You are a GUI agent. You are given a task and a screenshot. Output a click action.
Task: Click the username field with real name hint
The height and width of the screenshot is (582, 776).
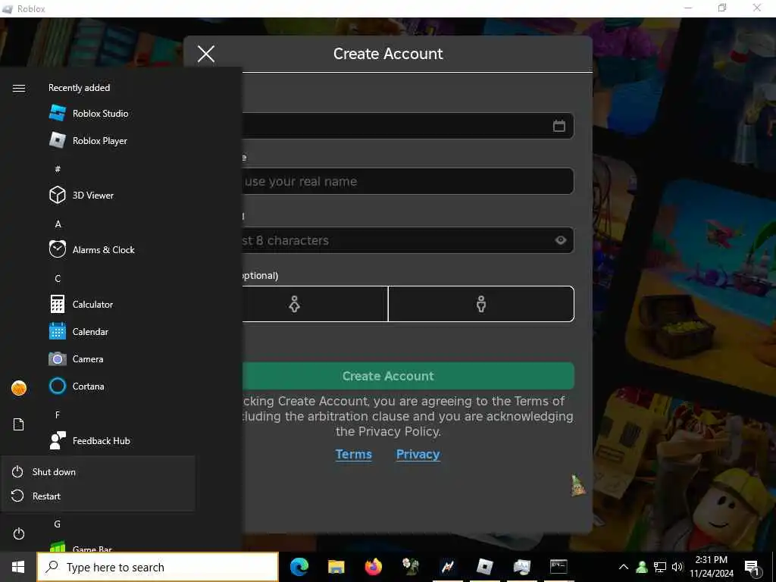point(408,181)
